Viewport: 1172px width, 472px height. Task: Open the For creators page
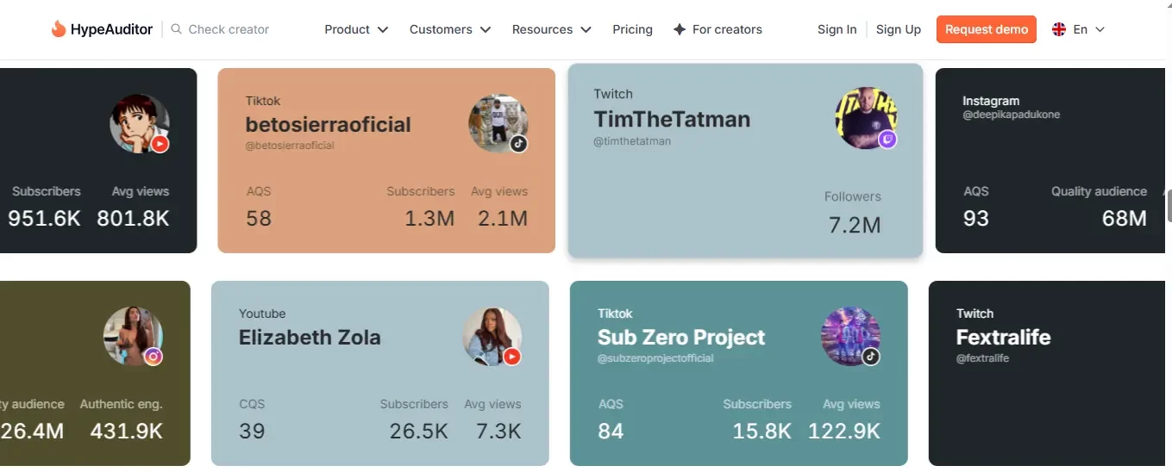click(718, 29)
